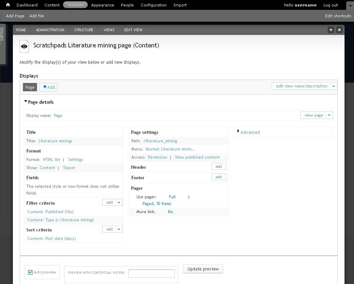The width and height of the screenshot is (354, 284).
Task: Log out of the site
Action: coord(331,5)
